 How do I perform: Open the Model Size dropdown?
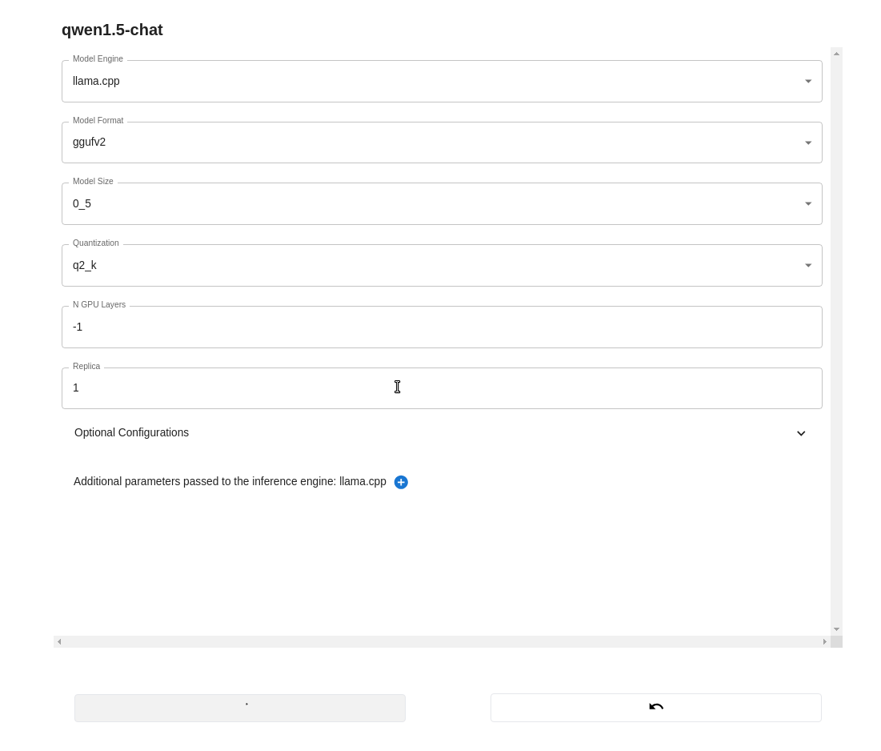click(x=442, y=203)
